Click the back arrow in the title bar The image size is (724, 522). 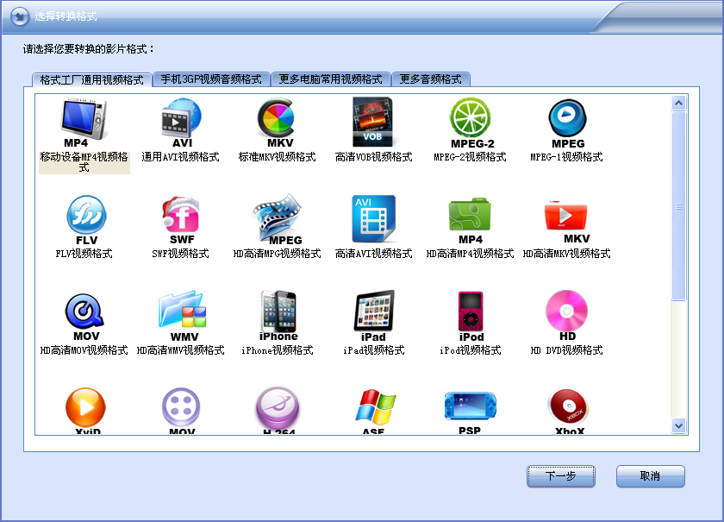point(17,16)
